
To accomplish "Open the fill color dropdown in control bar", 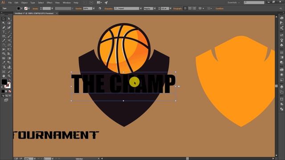I will click(22, 8).
